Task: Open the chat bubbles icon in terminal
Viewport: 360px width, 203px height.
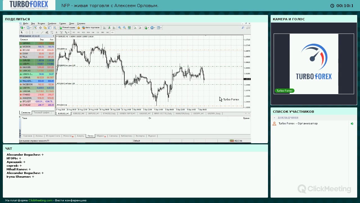Action: [248, 28]
